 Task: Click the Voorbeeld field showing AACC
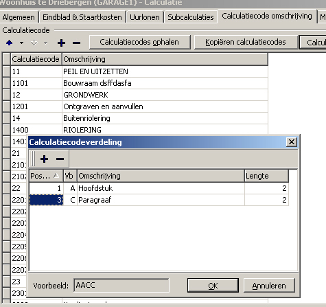121,285
